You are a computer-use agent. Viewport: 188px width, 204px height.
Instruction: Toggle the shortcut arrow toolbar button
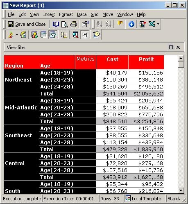coord(85,35)
